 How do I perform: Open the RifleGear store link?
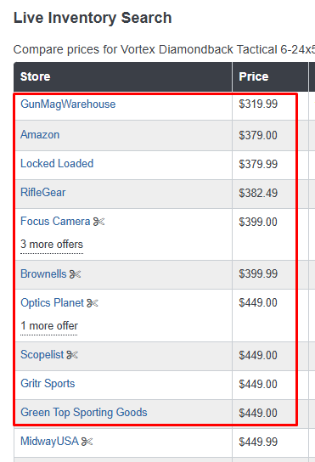coord(43,193)
